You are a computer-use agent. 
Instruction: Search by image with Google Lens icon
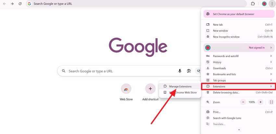coord(189,71)
